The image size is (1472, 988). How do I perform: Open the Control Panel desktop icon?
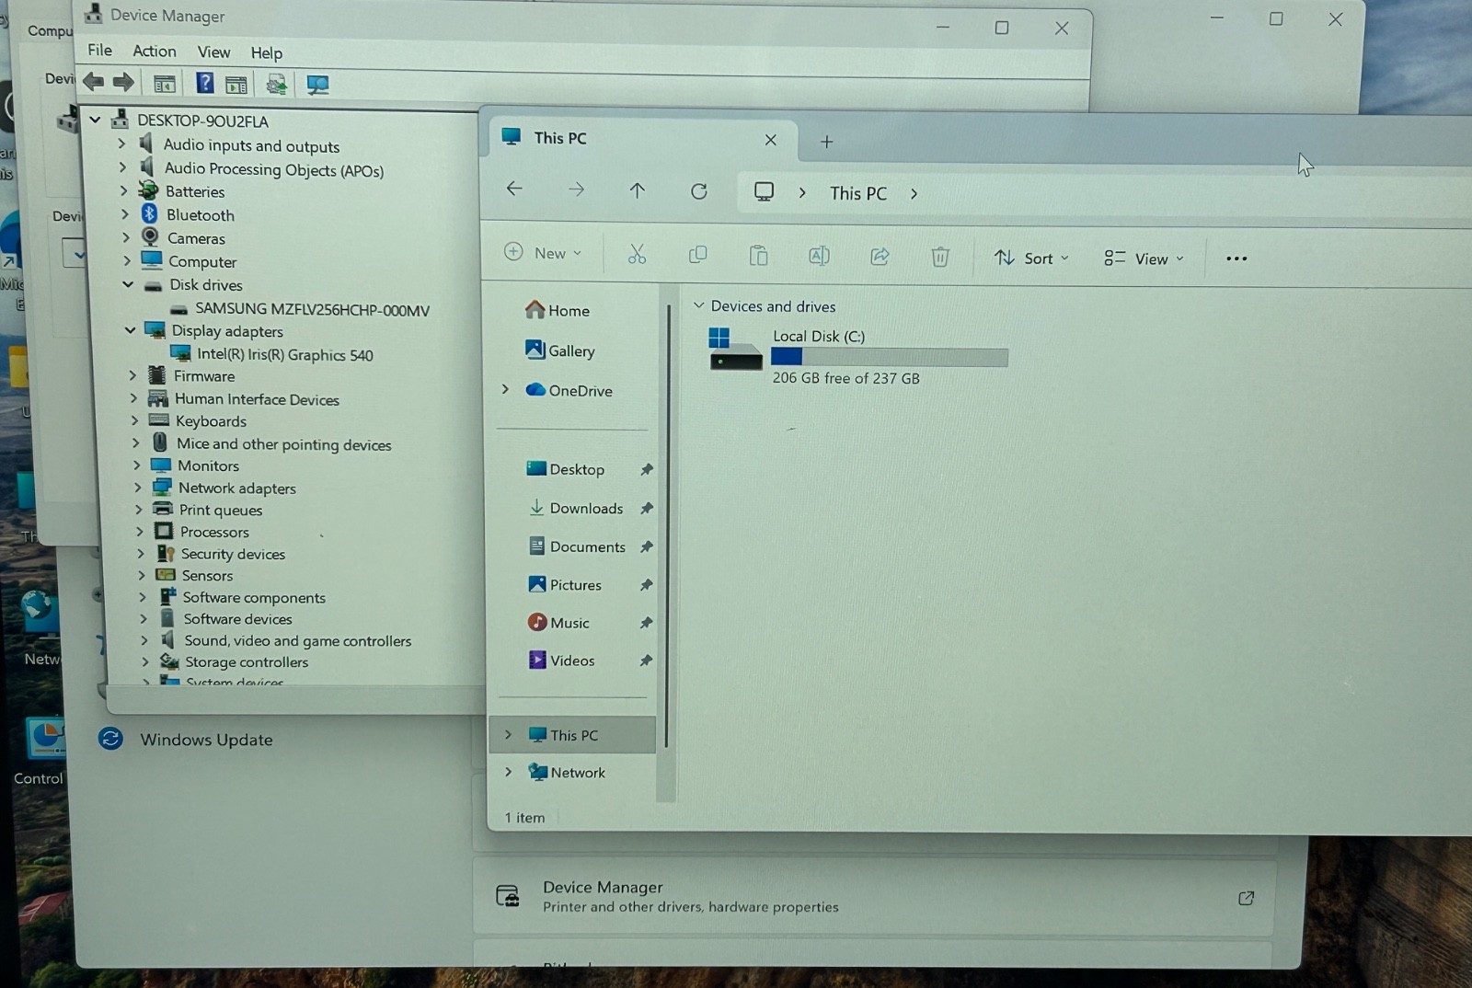coord(40,752)
